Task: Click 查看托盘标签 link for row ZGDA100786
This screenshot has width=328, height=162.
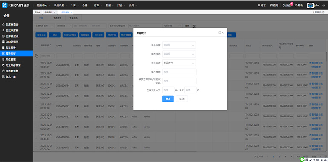Action: coord(316,63)
